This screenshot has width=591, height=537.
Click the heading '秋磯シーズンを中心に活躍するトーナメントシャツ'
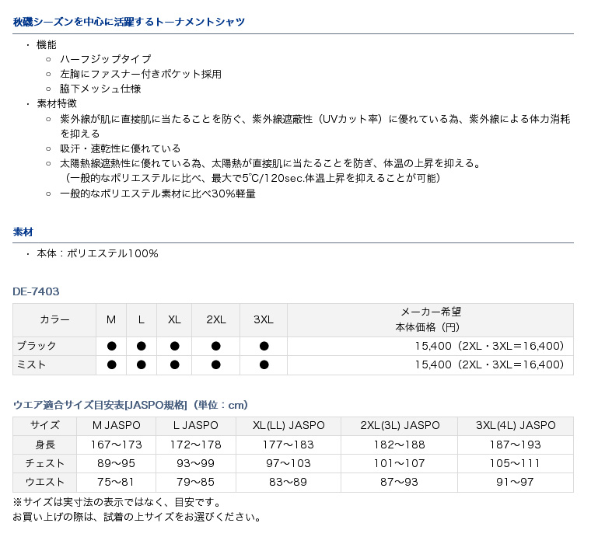(x=129, y=22)
